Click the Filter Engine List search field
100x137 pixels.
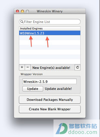[50, 22]
